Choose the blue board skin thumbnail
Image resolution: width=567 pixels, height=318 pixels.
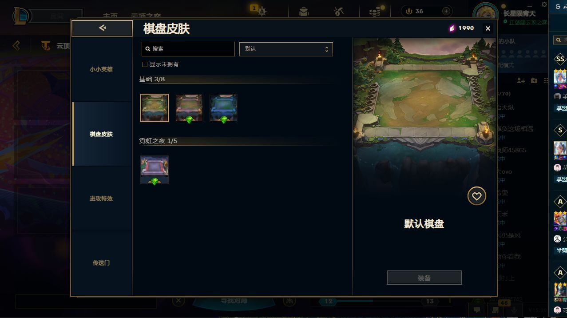[224, 108]
